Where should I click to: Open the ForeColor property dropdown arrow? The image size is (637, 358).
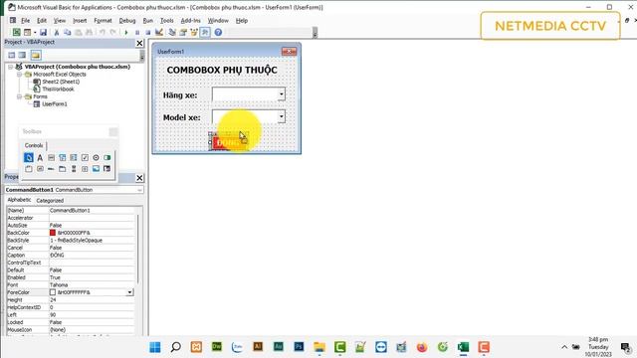point(129,292)
